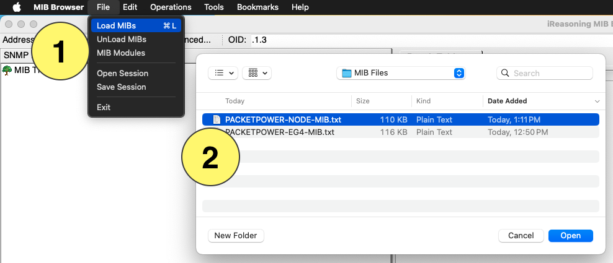Expand the MIB Files folder popup
The image size is (613, 263).
(x=459, y=73)
